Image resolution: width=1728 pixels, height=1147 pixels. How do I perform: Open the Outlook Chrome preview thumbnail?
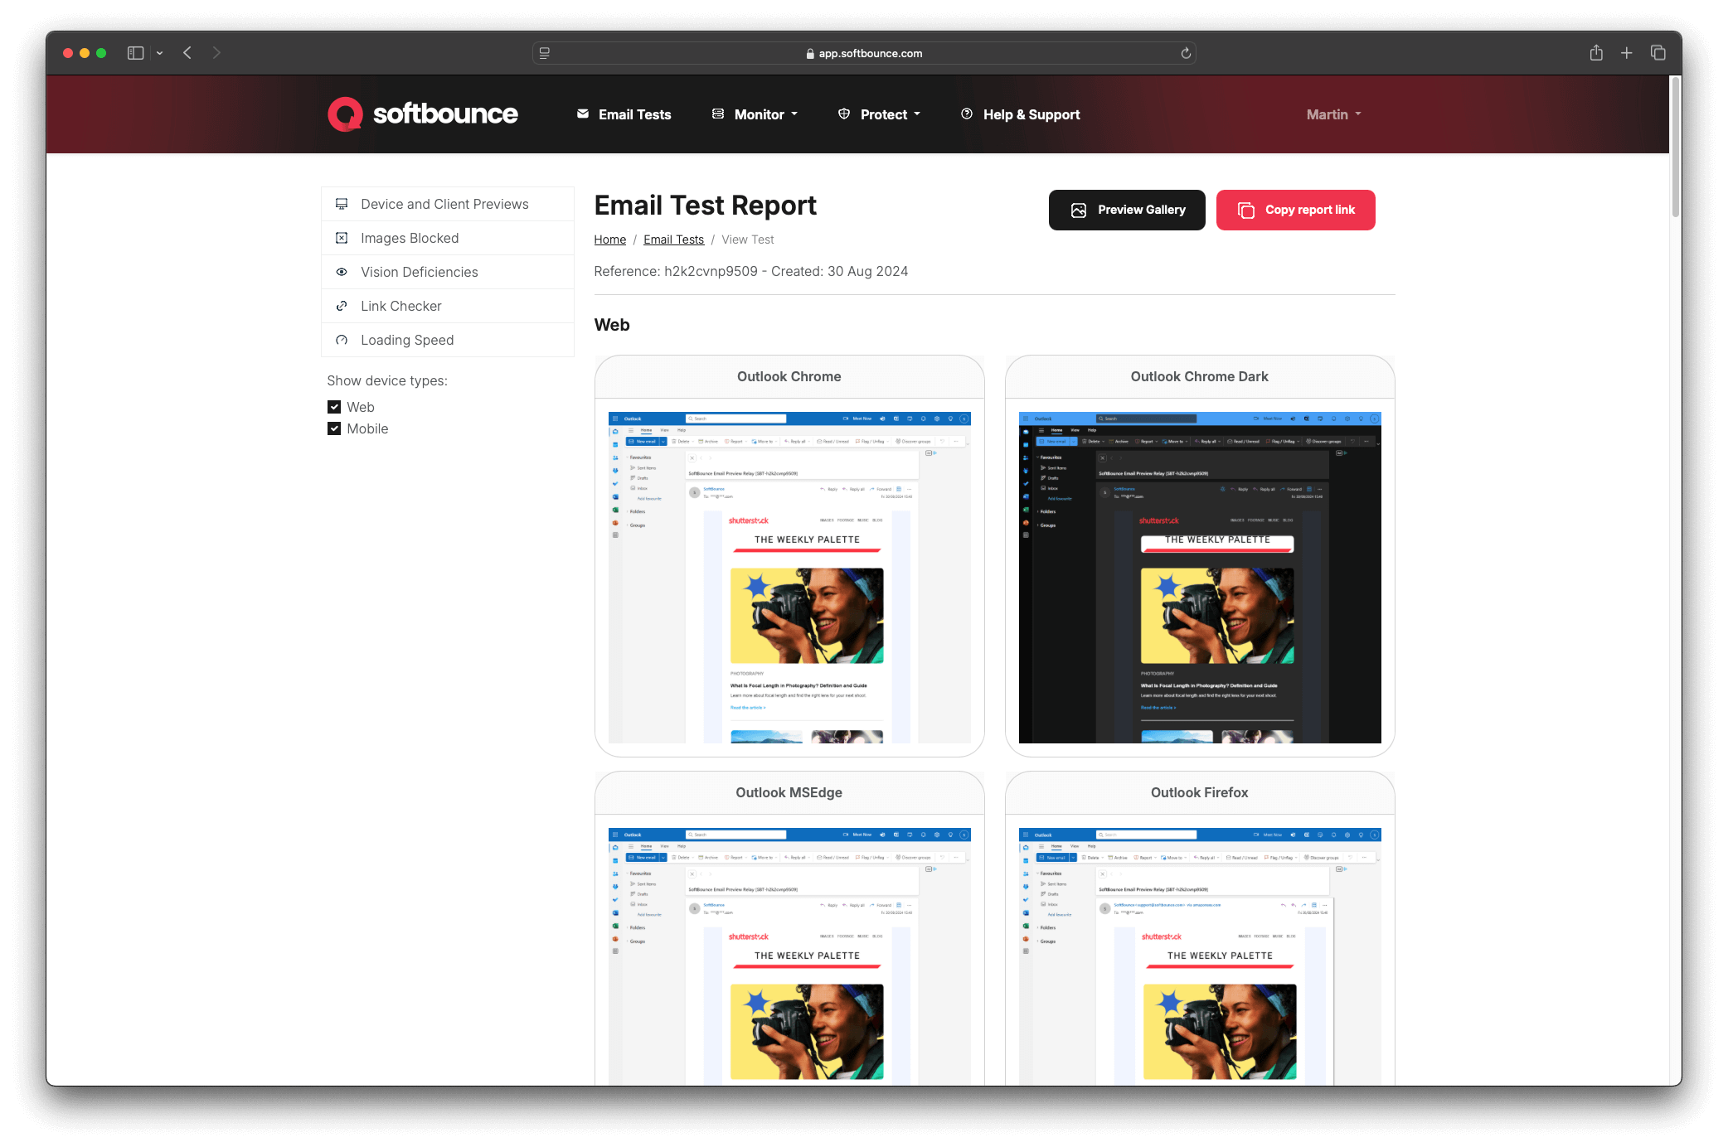(x=789, y=578)
